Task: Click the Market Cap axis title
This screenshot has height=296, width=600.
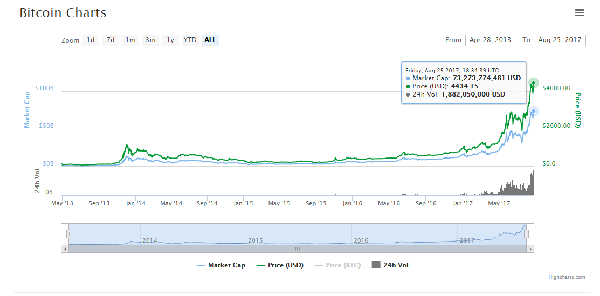Action: [x=27, y=109]
